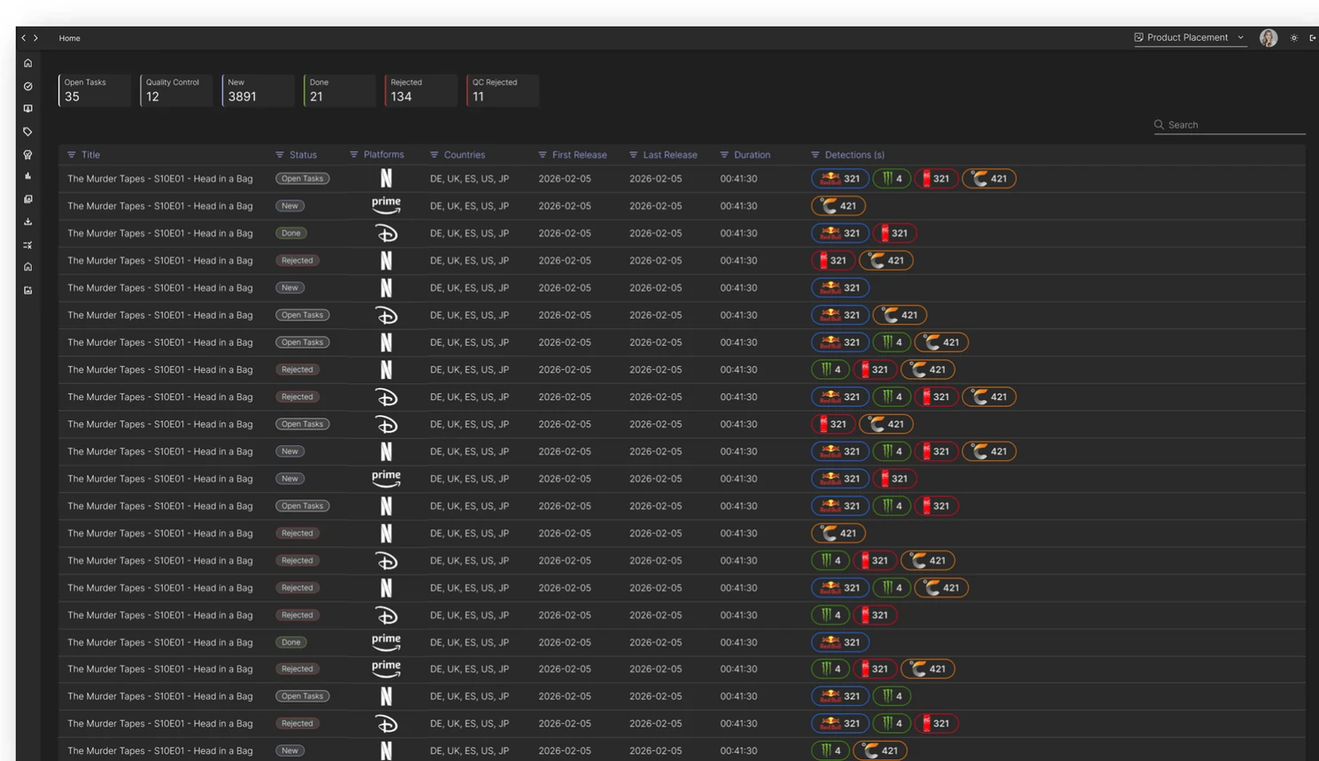
Task: Click the user avatar picture at top right
Action: click(1268, 37)
